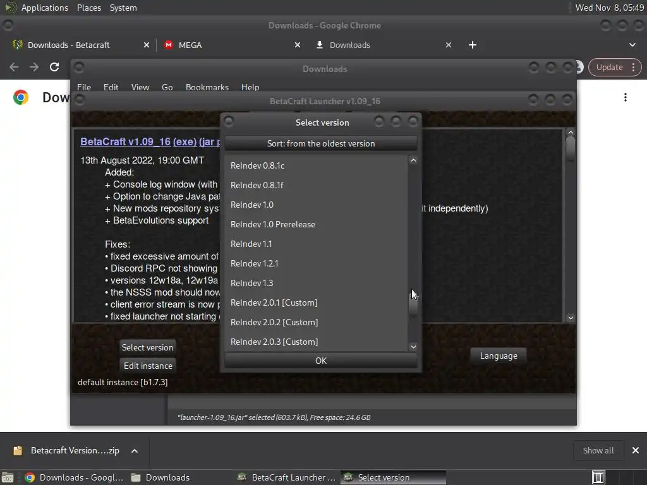Choose ReIndev 1.0 Prerelease entry
Viewport: 647px width, 485px height.
(x=316, y=224)
